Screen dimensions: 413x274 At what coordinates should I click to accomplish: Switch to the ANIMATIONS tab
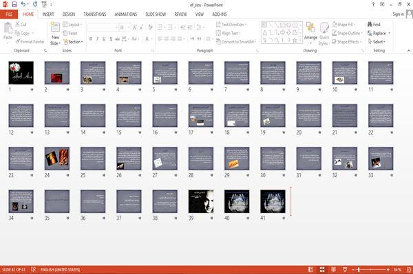(x=126, y=14)
